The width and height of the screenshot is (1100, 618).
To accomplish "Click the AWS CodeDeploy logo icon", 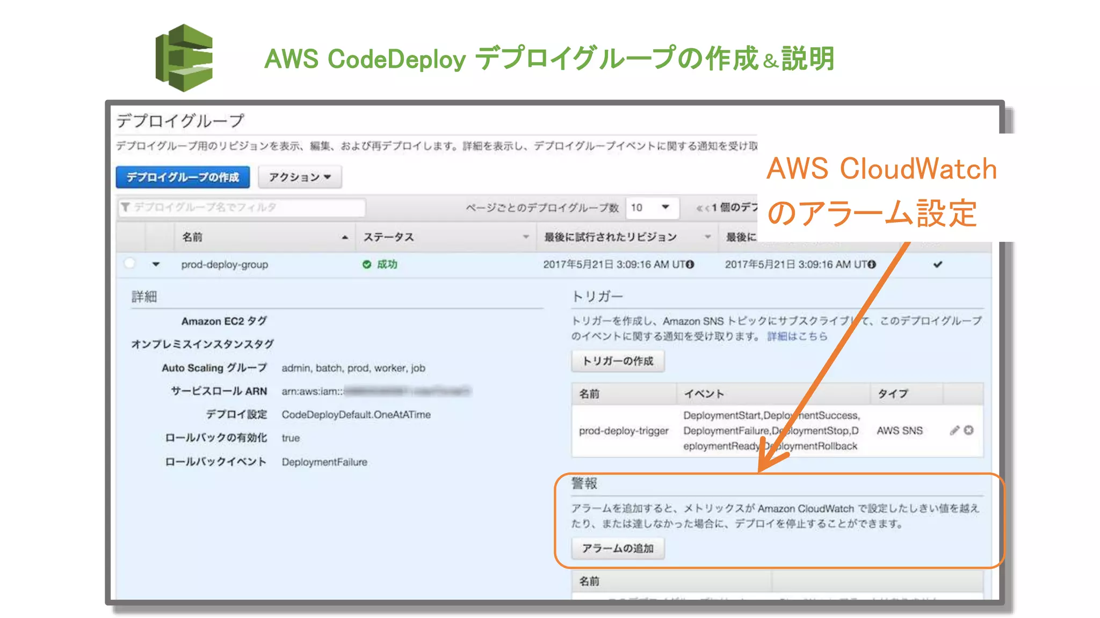I will click(184, 57).
